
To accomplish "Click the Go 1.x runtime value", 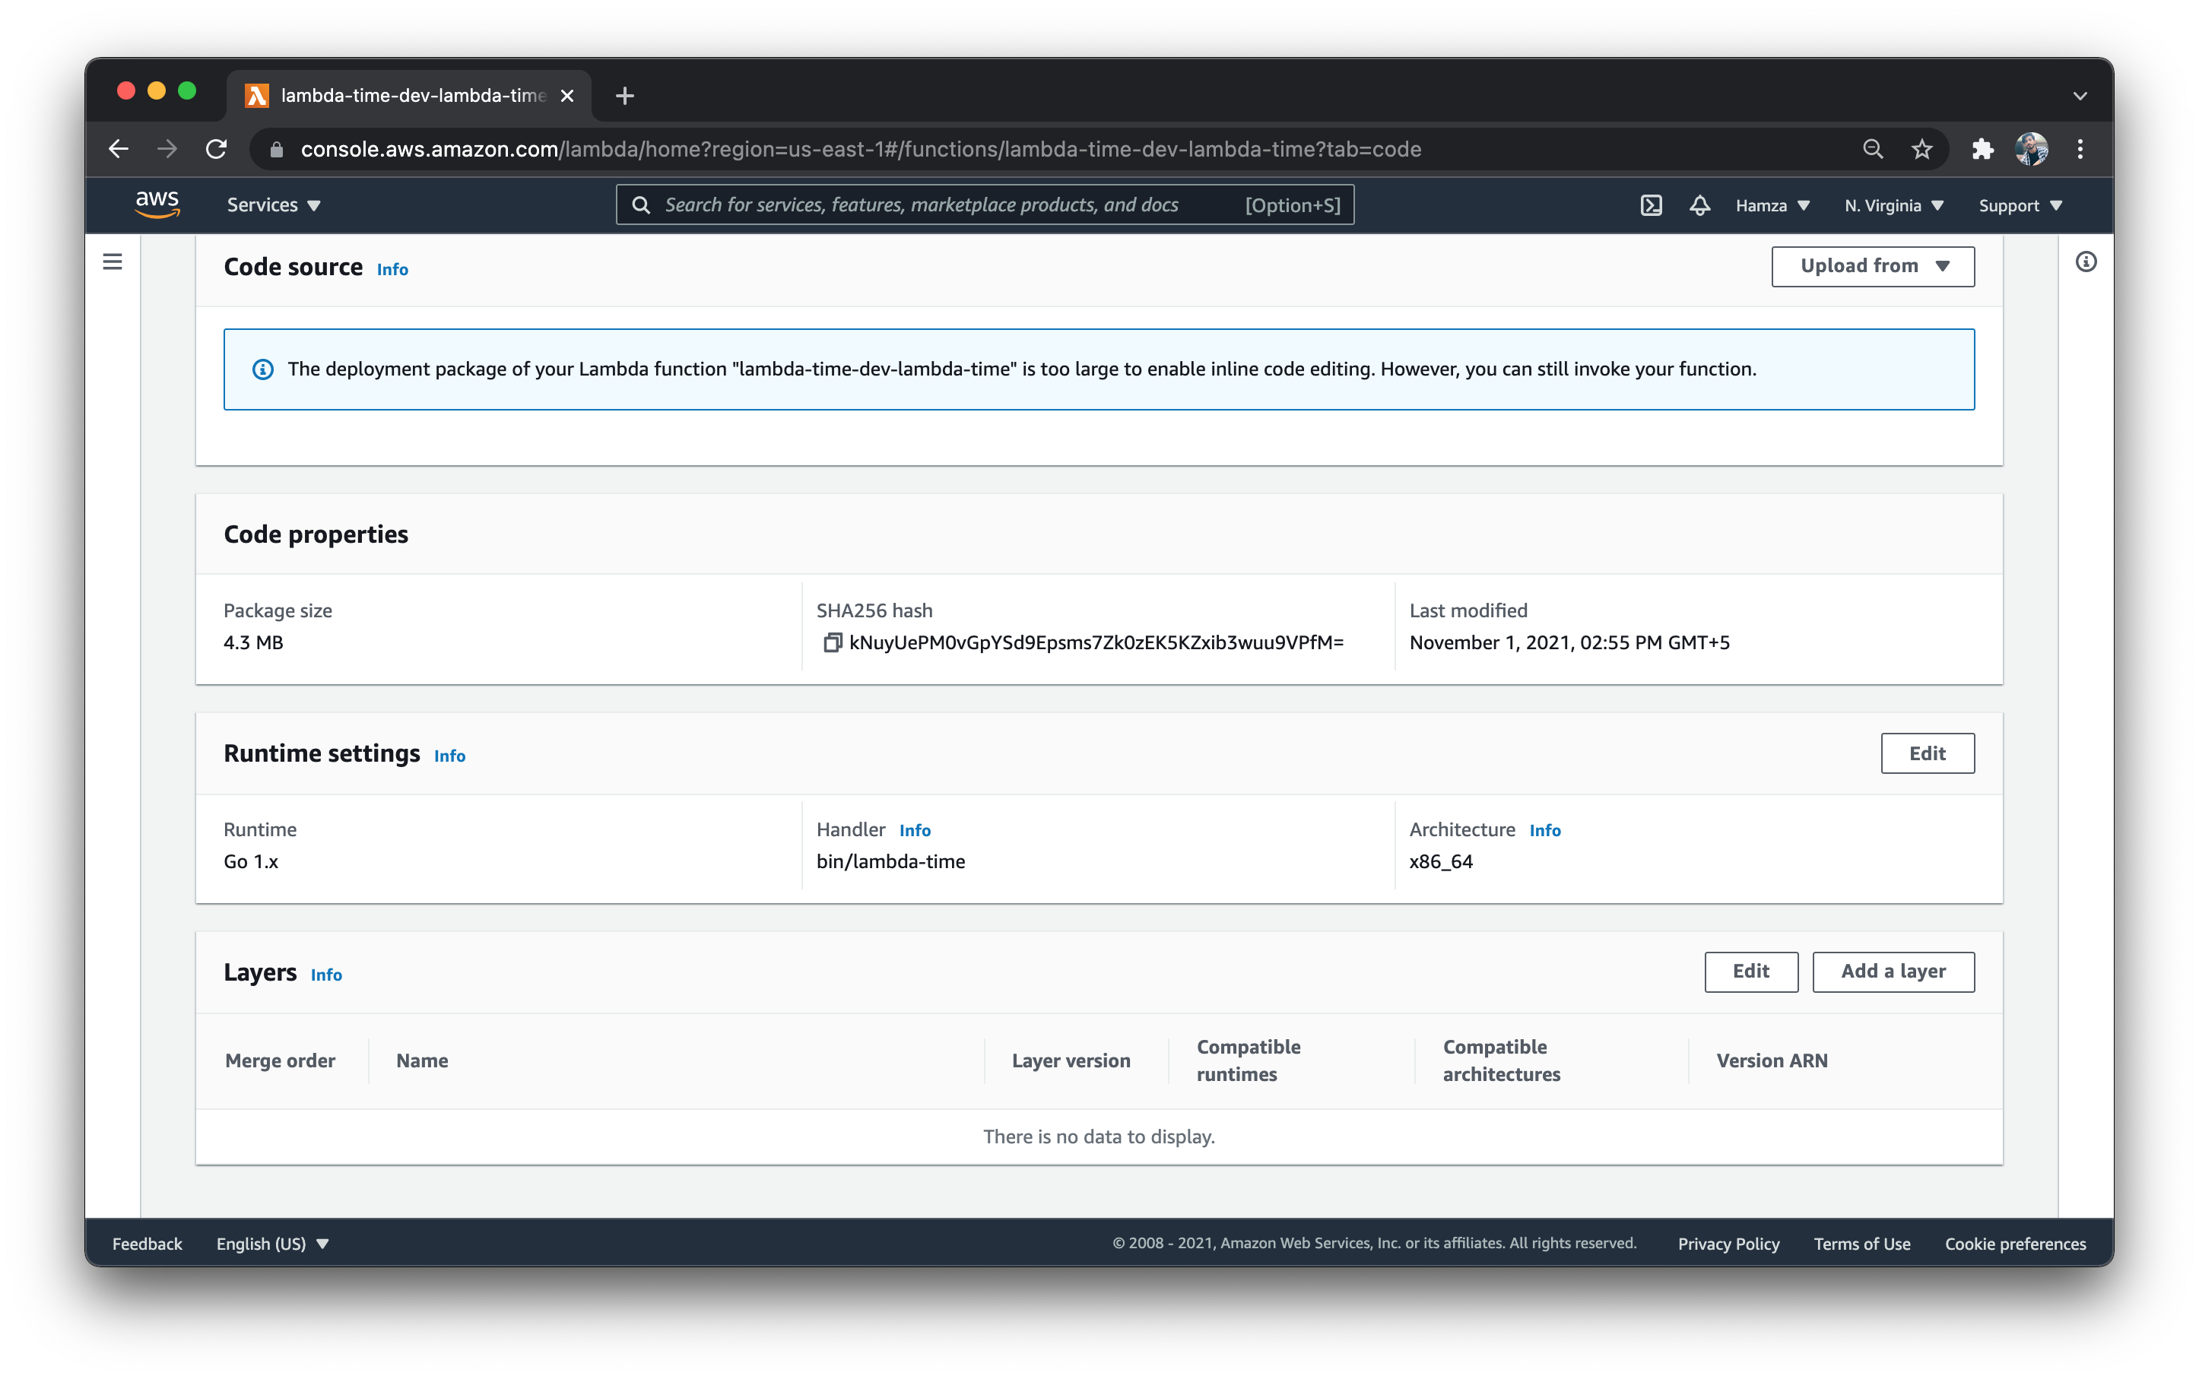I will click(x=251, y=862).
